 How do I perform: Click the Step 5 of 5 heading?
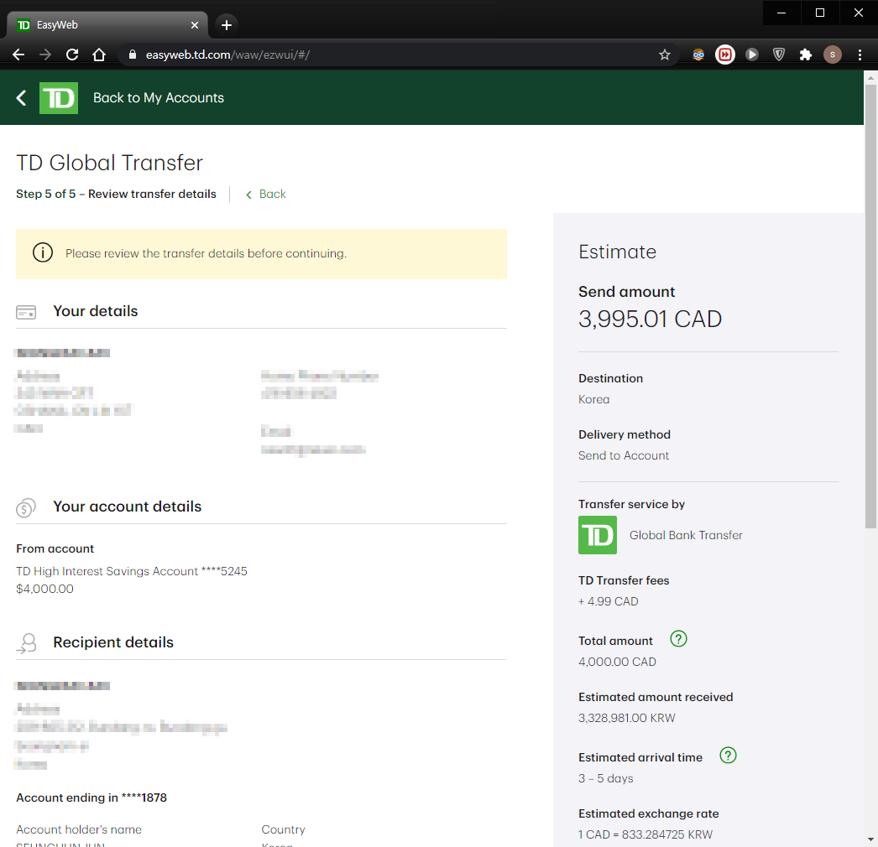116,194
